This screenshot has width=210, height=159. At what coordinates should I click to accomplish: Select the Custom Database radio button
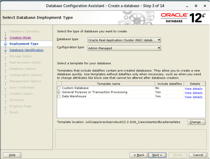(x=59, y=88)
